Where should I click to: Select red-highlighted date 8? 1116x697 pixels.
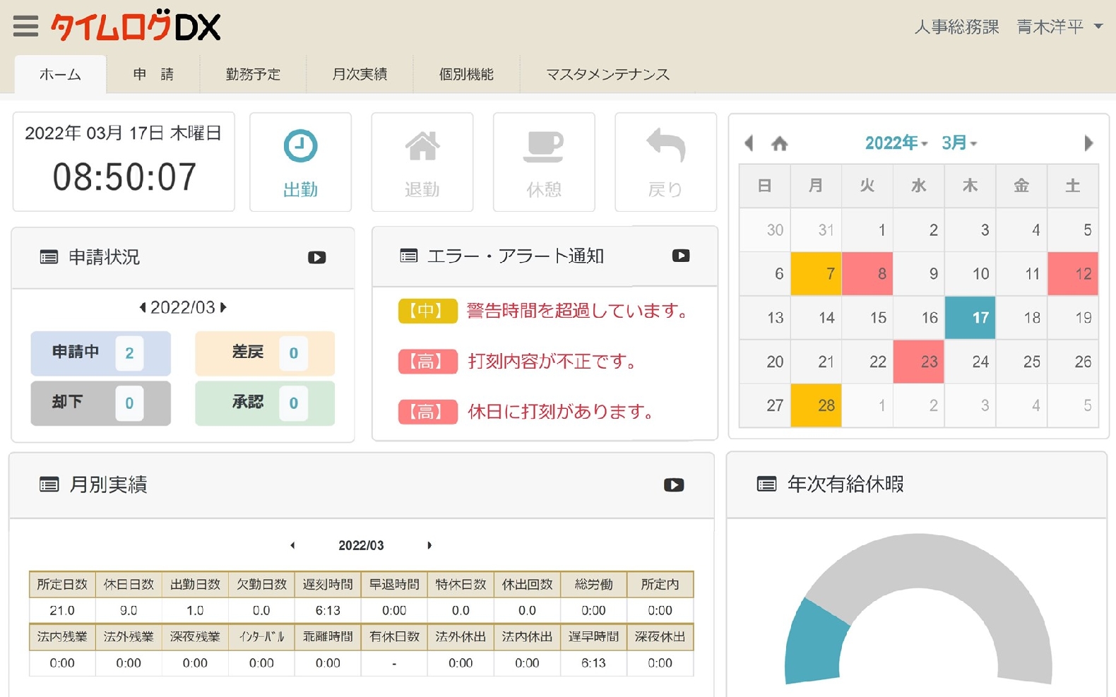coord(867,274)
